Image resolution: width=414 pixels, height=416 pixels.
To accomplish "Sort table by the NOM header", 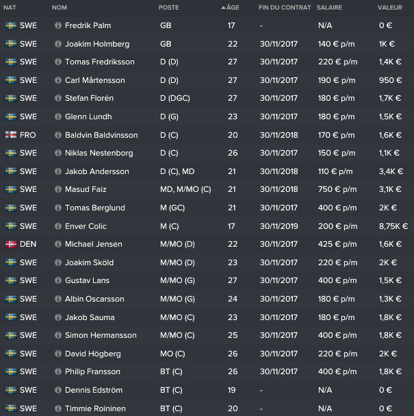I will coord(60,8).
